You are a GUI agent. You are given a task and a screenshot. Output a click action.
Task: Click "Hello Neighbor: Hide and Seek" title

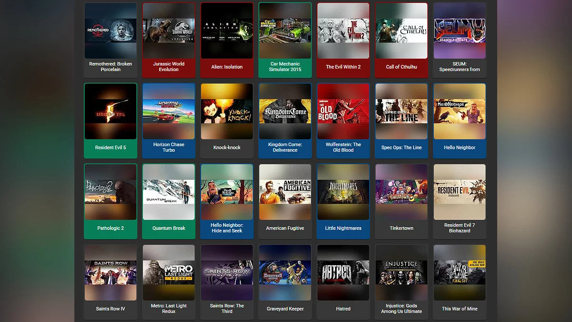(x=227, y=228)
